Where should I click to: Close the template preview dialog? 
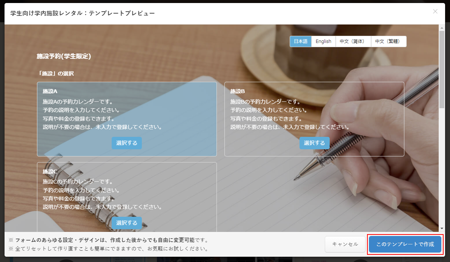tap(435, 12)
